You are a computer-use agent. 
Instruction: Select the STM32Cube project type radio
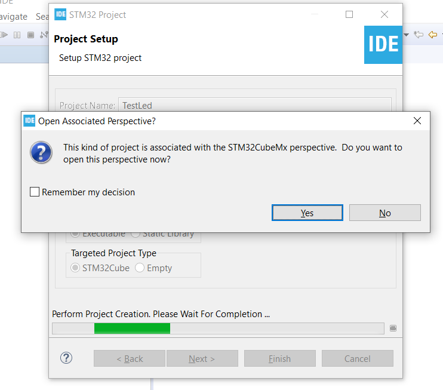[75, 268]
